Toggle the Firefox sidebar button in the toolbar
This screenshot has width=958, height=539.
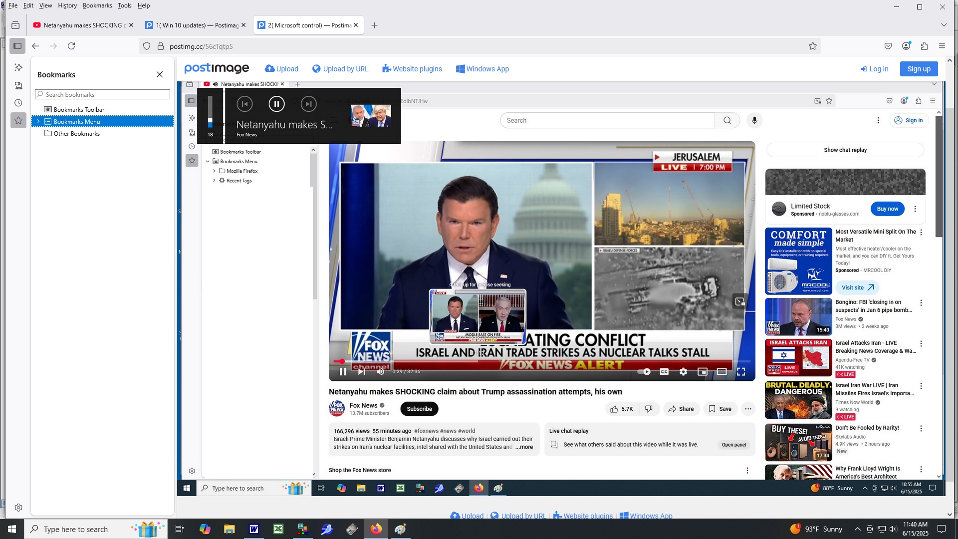pos(17,46)
